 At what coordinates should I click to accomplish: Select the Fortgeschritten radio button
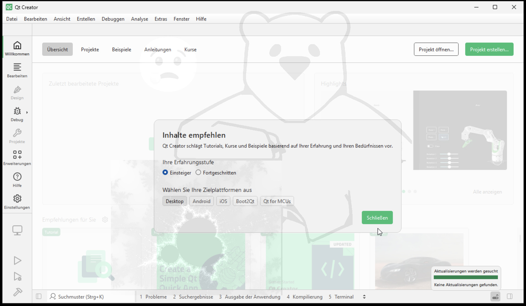point(198,172)
